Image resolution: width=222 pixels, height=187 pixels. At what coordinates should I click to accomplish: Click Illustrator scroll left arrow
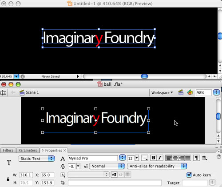[209, 76]
